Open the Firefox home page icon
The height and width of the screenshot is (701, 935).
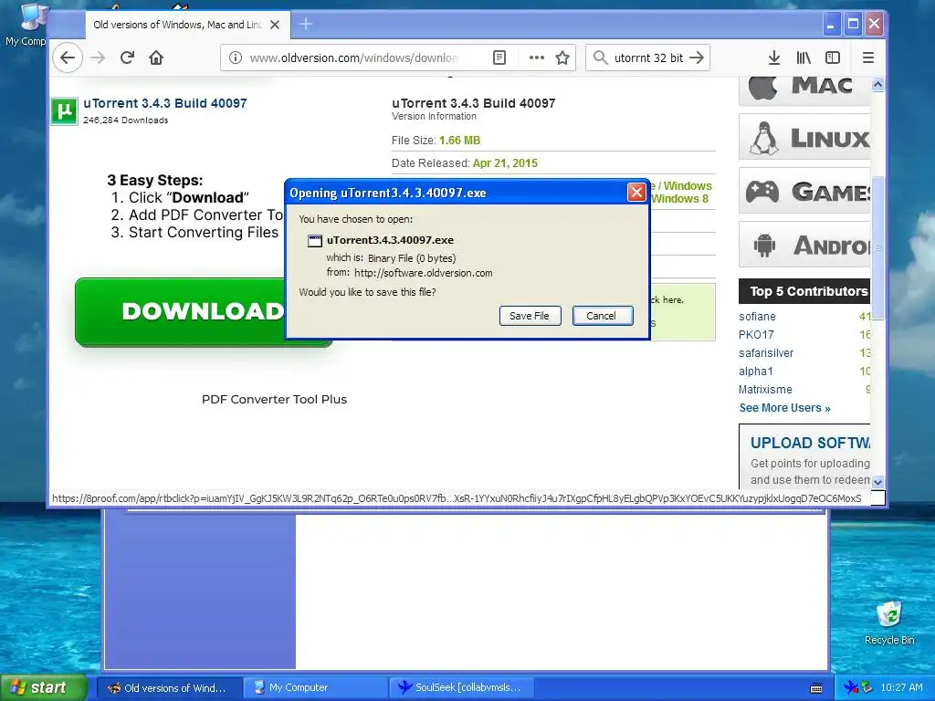tap(156, 58)
